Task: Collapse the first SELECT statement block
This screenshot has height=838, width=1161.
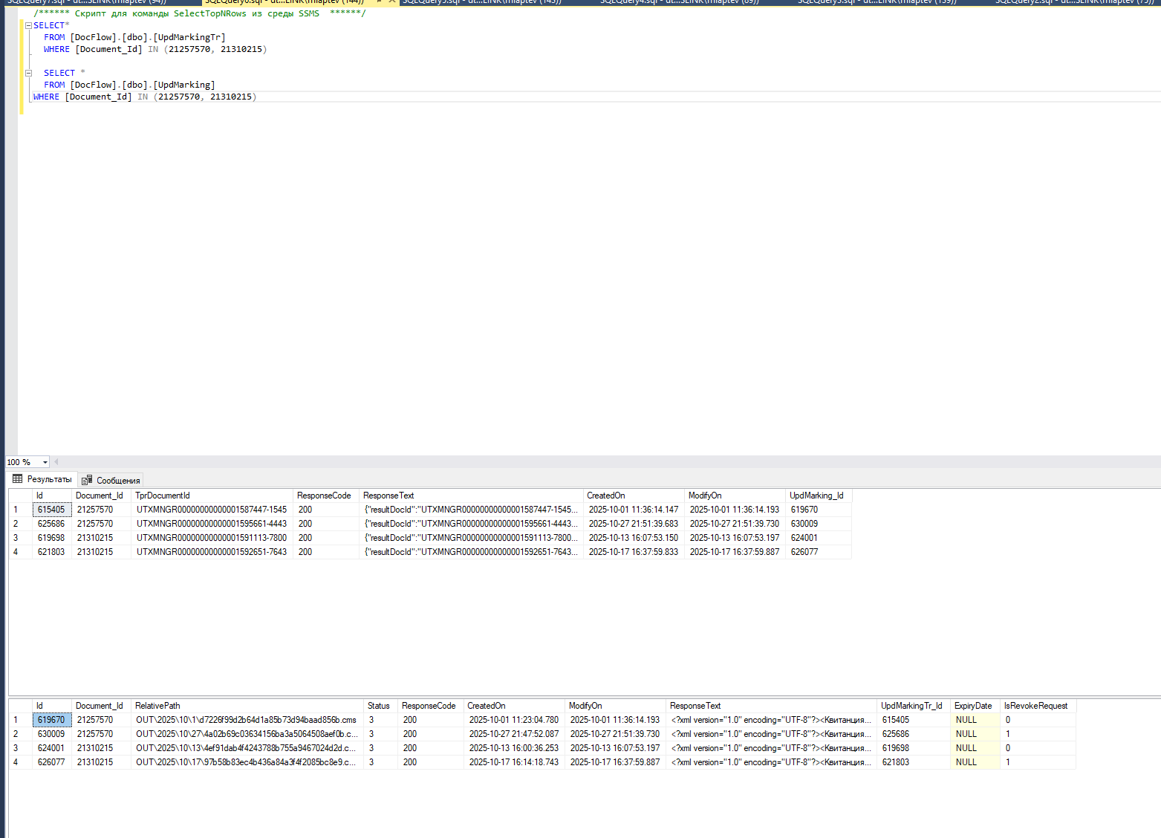Action: 28,25
